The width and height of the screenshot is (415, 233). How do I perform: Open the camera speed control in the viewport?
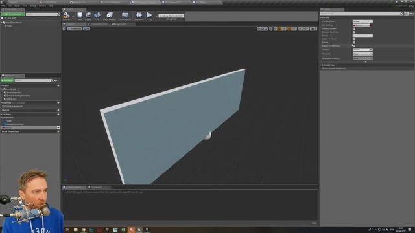coord(314,28)
